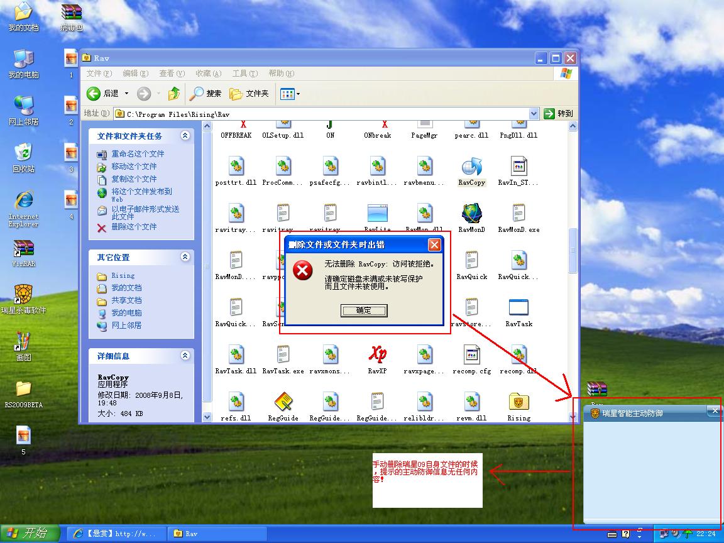Open the Back history dropdown arrow
724x543 pixels.
tap(126, 94)
